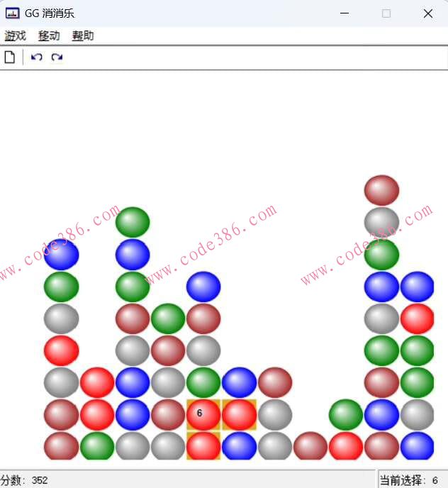Minimize the GG 消消乐 window
448x488 pixels.
345,13
